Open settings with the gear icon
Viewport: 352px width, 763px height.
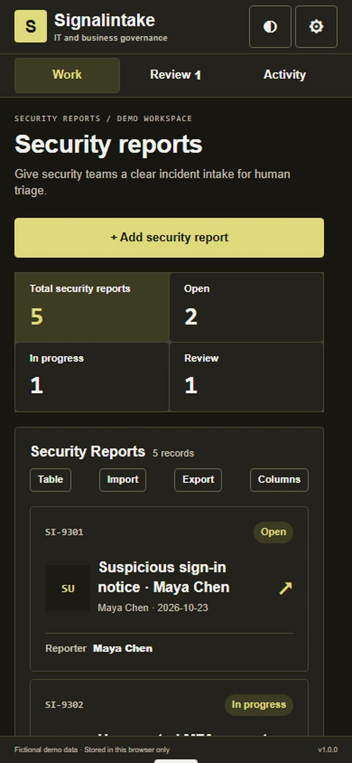tap(316, 26)
